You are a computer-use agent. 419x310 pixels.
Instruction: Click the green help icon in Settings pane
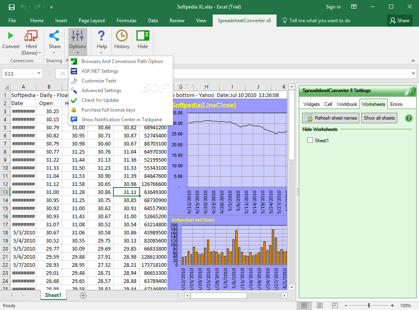tap(409, 118)
